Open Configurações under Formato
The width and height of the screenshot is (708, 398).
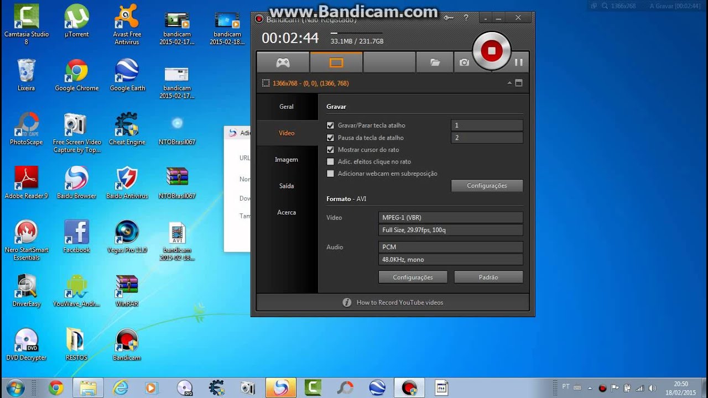click(x=413, y=277)
